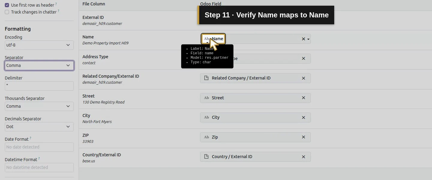Open the Street field selector
The width and height of the screenshot is (432, 180).
pos(255,98)
